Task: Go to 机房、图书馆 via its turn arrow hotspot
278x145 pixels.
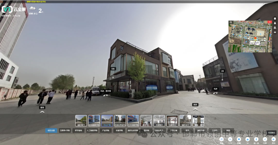Action: [x=106, y=95]
